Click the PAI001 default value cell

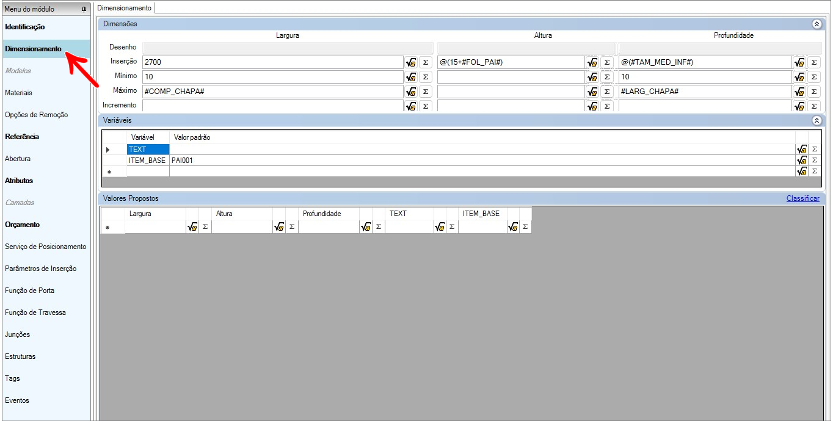[x=482, y=160]
